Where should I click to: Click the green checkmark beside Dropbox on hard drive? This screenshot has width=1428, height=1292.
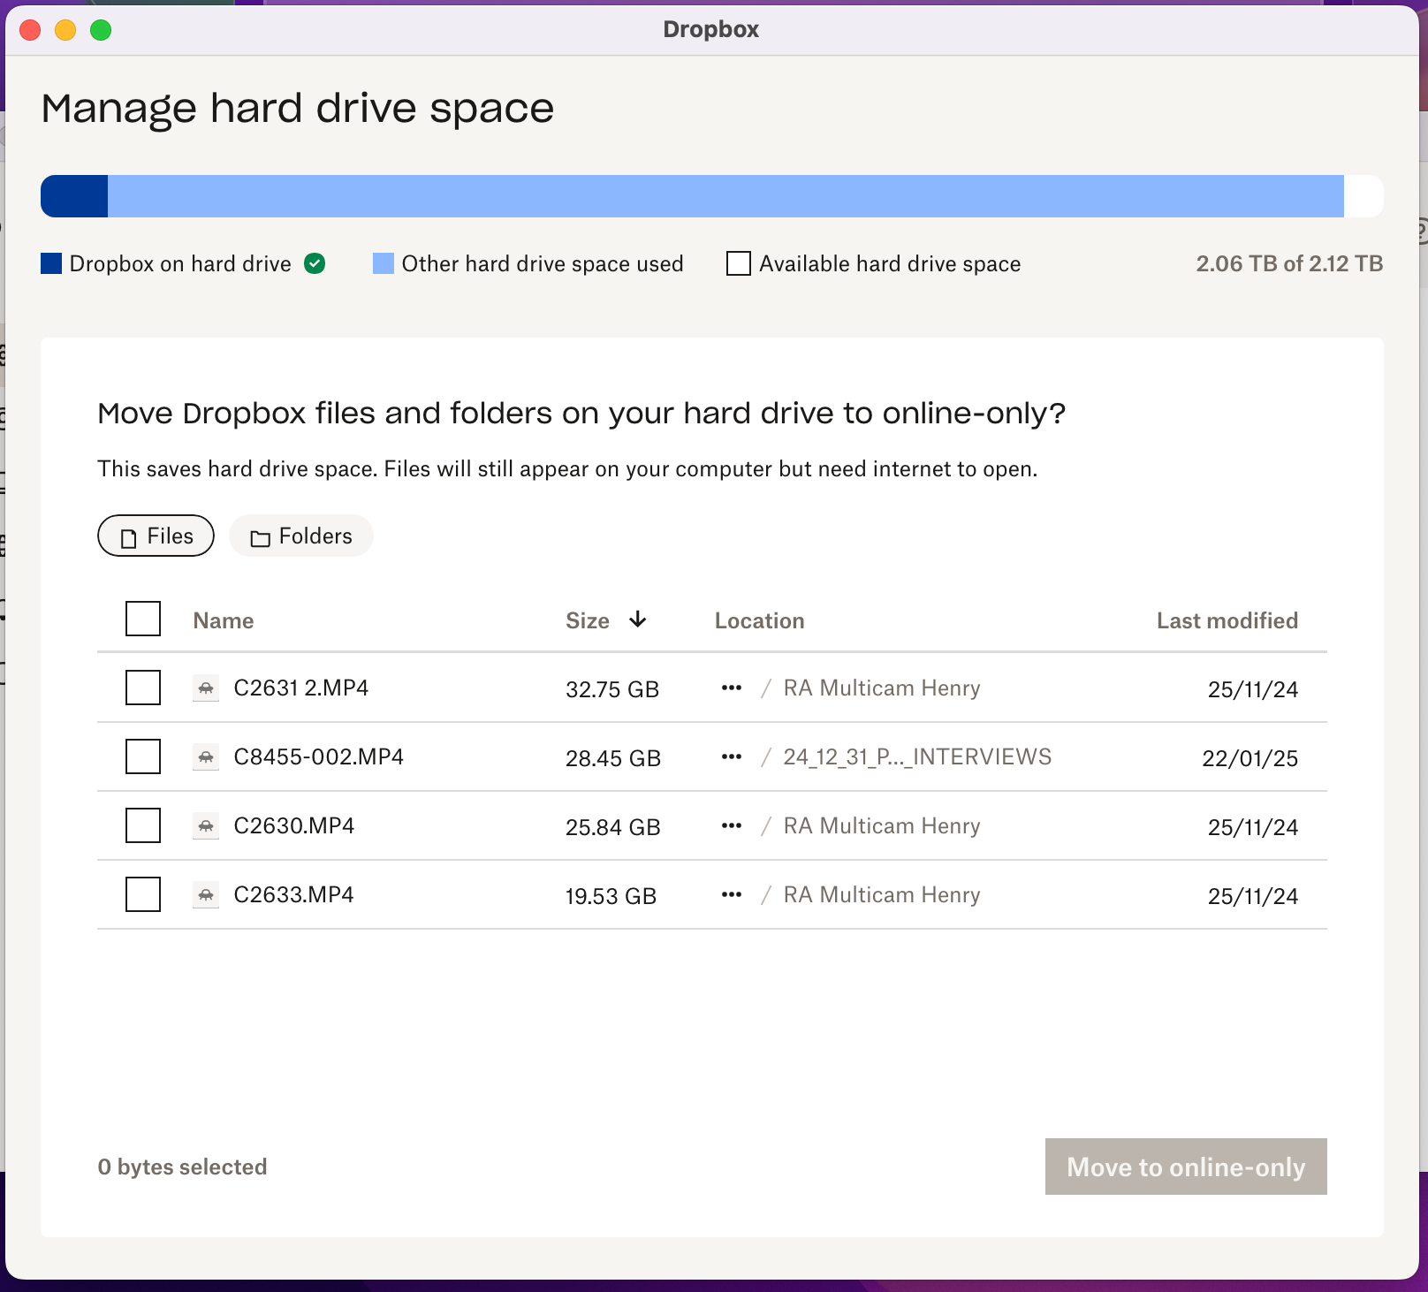point(315,263)
